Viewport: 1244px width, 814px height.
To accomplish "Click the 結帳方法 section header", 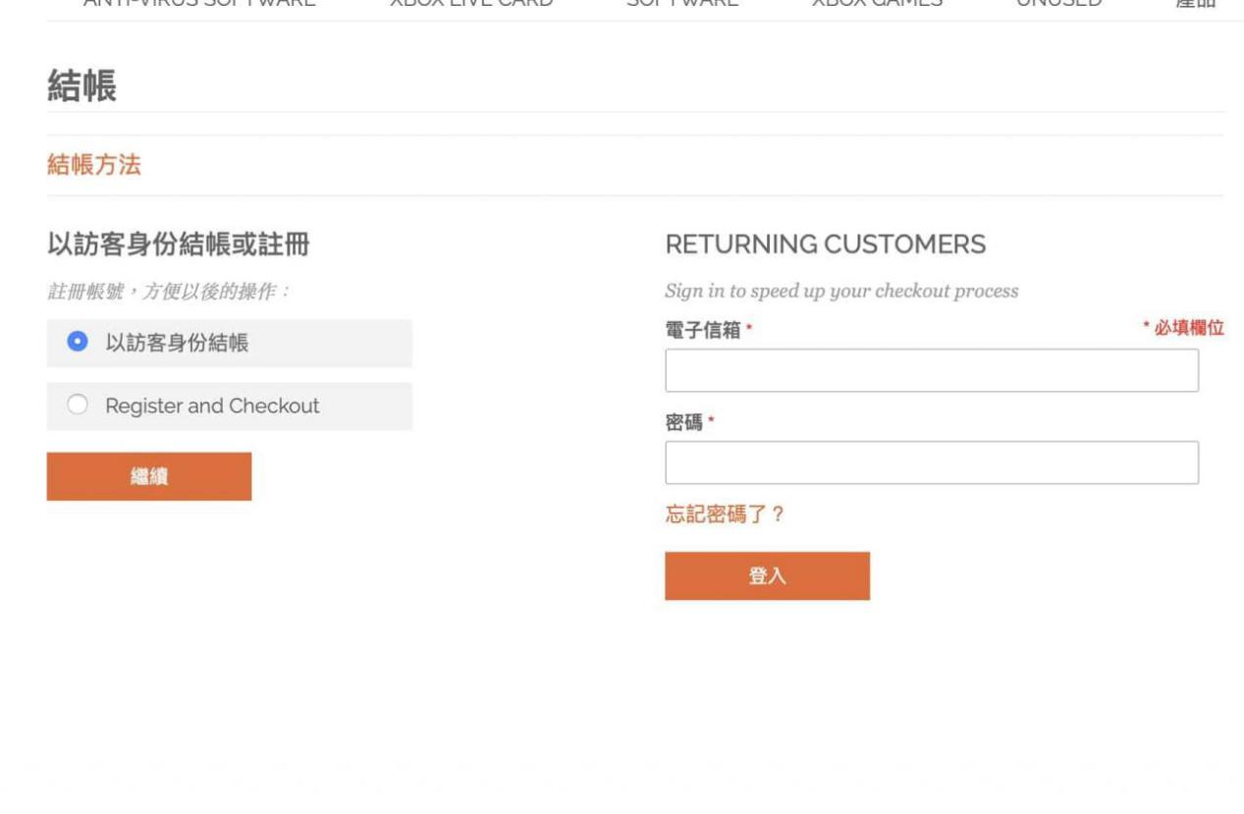I will pos(94,165).
